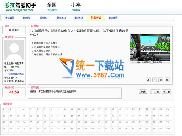Click the 考拉驾考助手 logo
The image size is (182, 136).
point(20,7)
